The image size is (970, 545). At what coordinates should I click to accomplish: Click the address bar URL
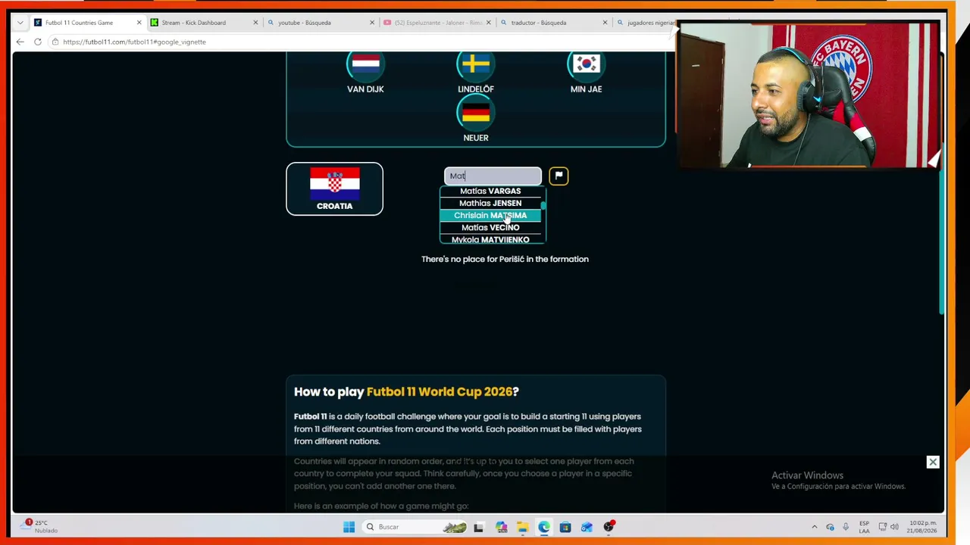(134, 42)
